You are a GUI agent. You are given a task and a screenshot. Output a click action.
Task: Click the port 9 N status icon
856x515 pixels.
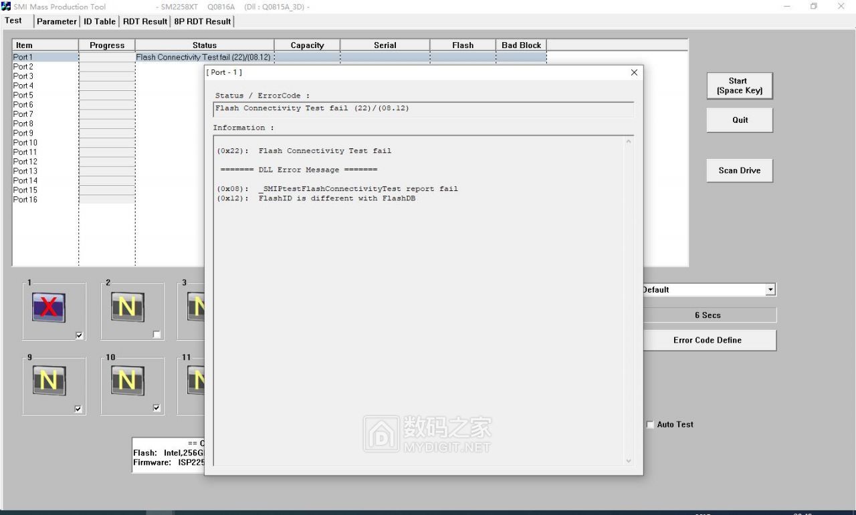click(49, 380)
